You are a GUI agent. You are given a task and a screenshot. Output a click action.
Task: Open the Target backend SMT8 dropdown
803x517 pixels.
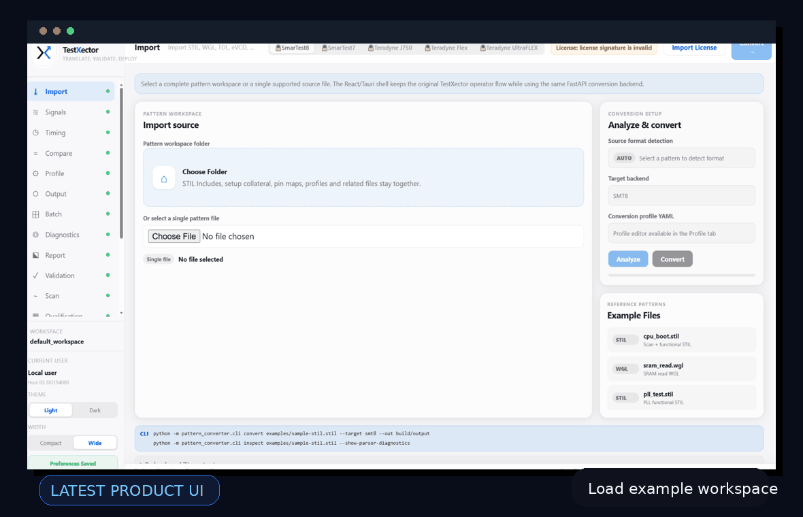coord(681,196)
